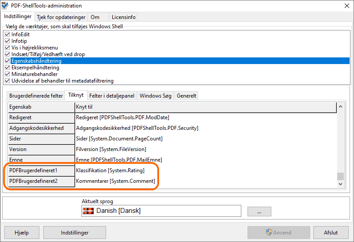Click the scroll up arrow in property table

pyautogui.click(x=340, y=106)
